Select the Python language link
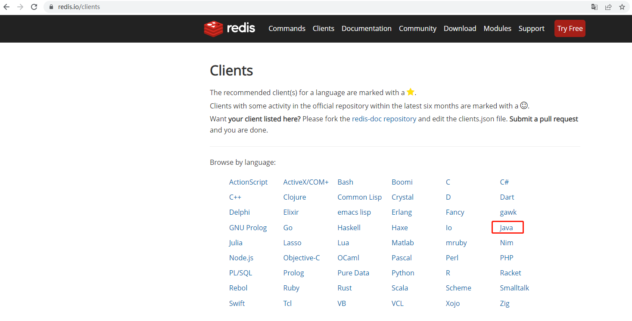Viewport: 632px width, 321px height. 403,273
